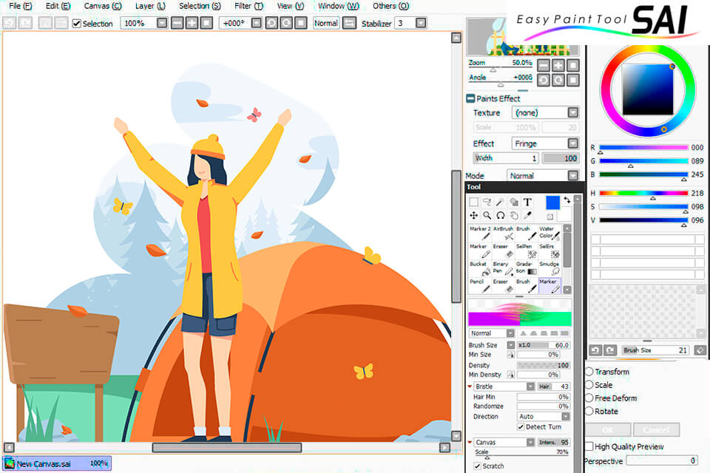The image size is (710, 473).
Task: Open the File menu
Action: tap(21, 6)
